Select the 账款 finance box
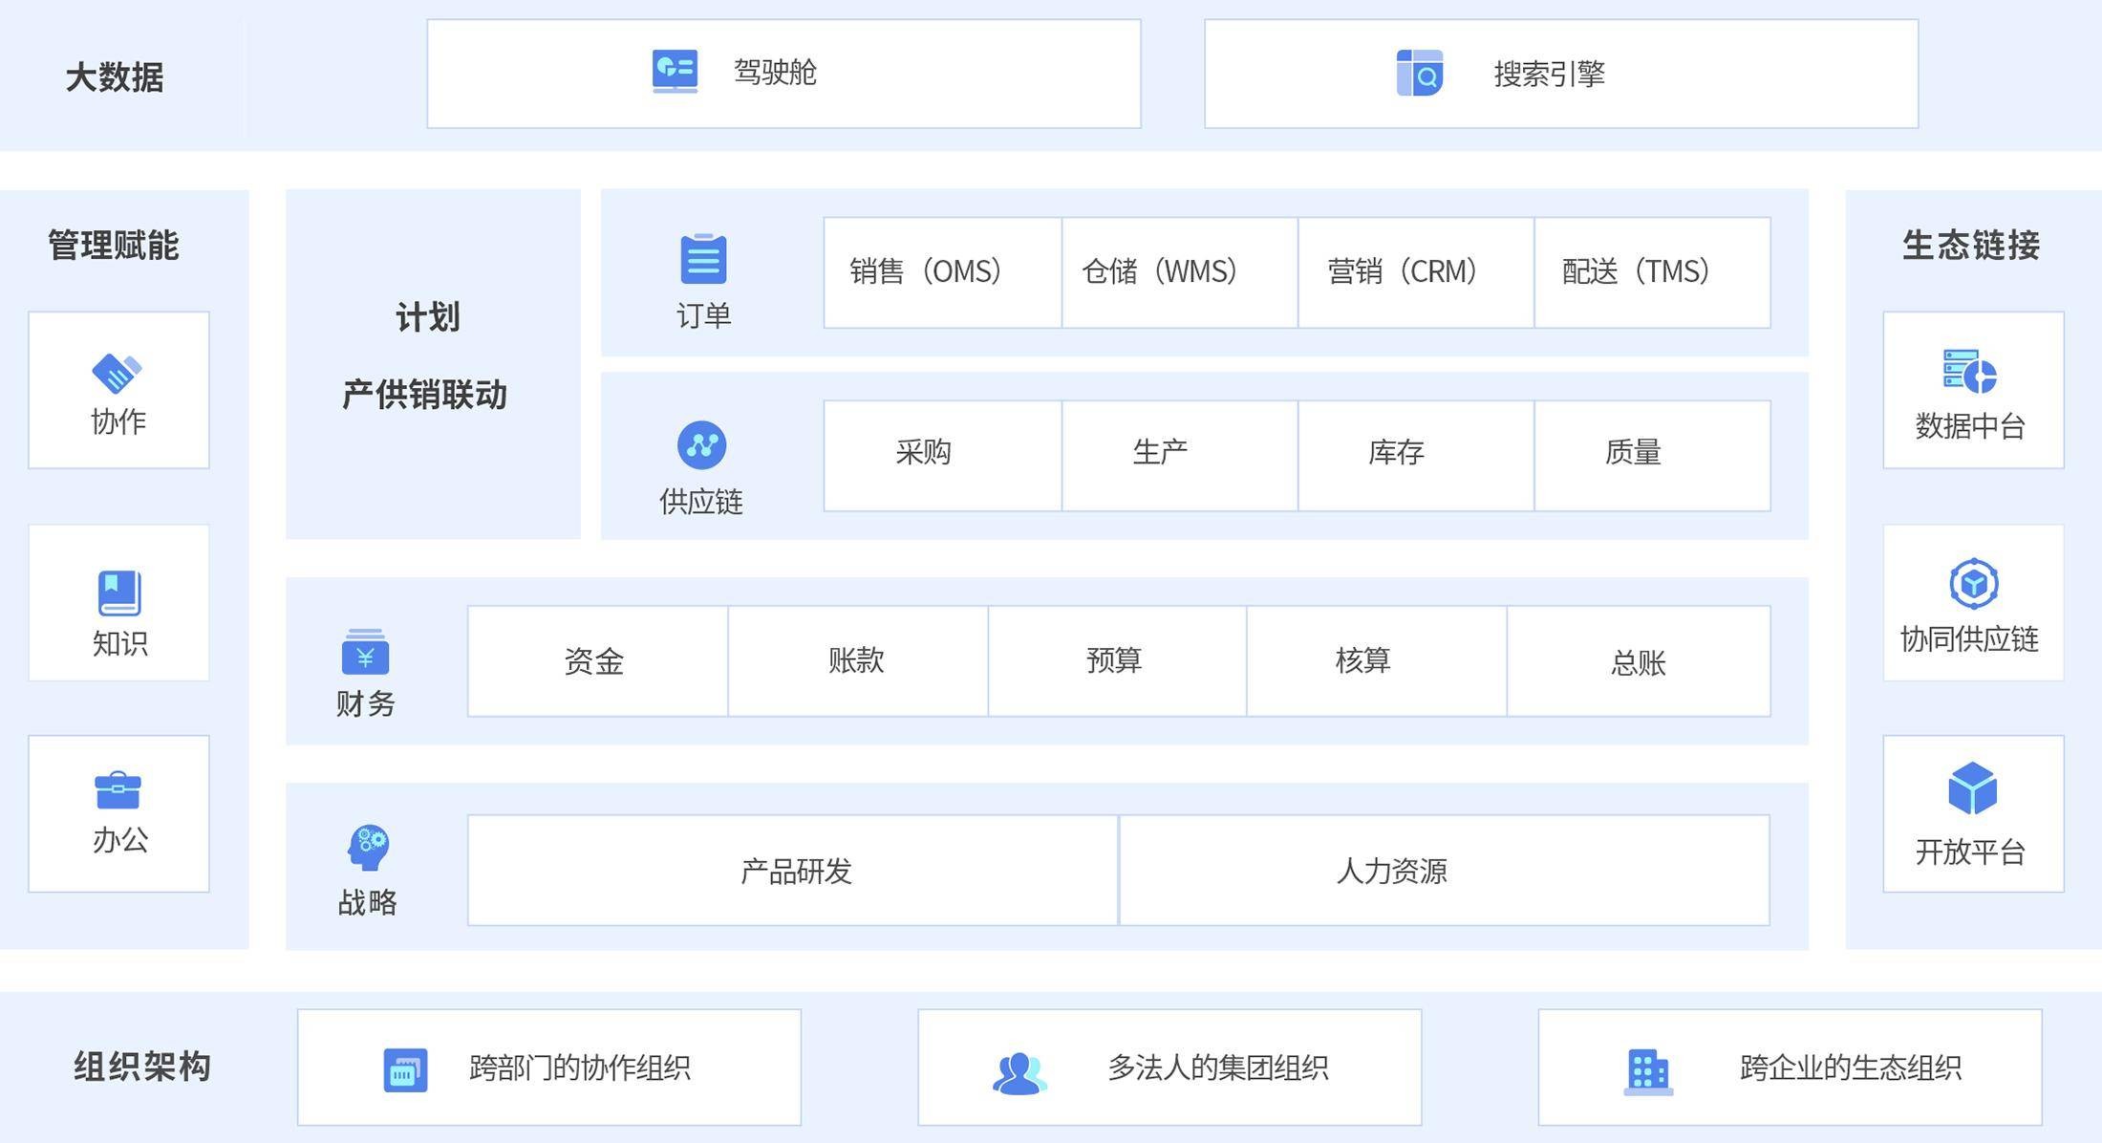Image resolution: width=2102 pixels, height=1143 pixels. point(858,660)
